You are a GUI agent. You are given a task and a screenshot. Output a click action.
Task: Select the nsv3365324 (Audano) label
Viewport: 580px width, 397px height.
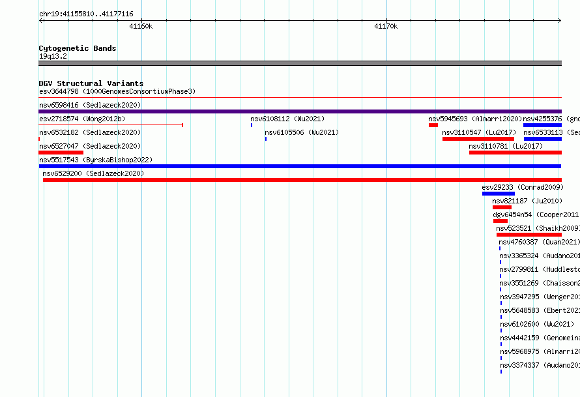[x=540, y=256]
